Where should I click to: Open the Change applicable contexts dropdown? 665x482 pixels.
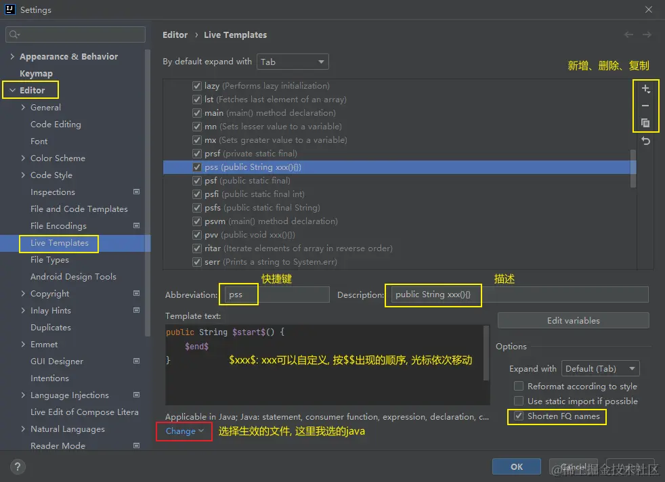click(x=184, y=431)
